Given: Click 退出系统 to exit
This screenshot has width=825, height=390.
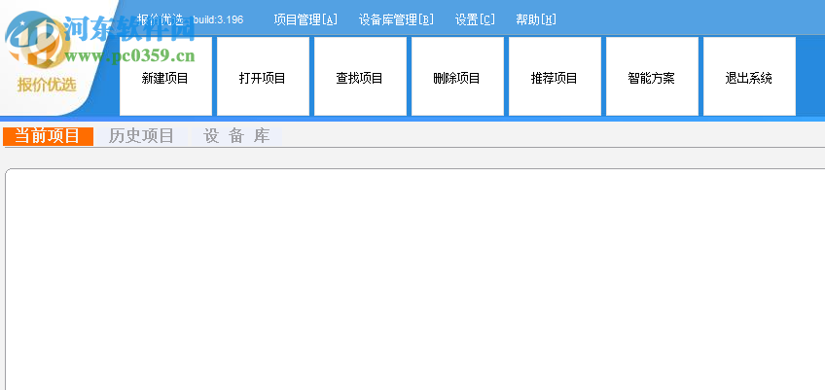Looking at the screenshot, I should point(749,76).
